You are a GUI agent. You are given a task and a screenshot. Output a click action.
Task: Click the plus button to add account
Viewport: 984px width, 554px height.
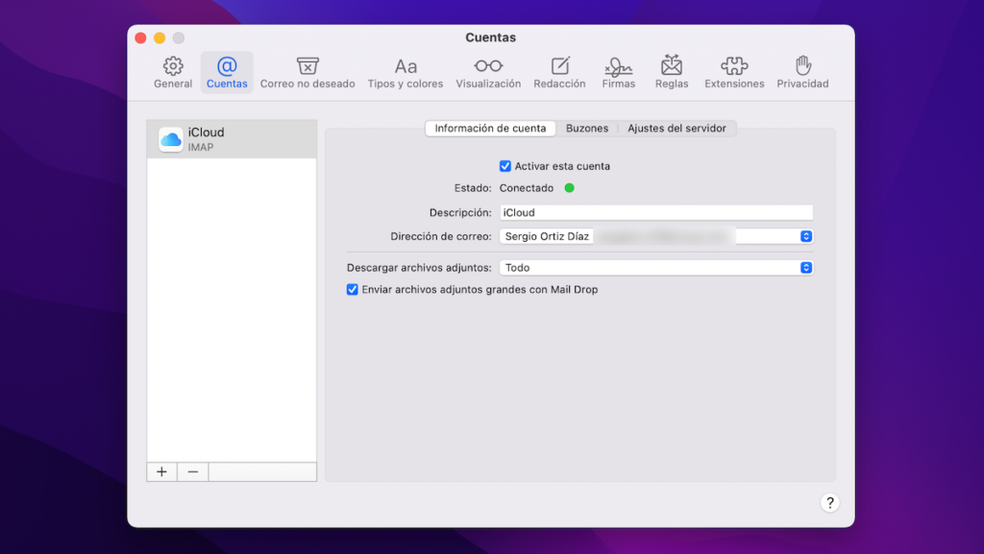(x=161, y=472)
